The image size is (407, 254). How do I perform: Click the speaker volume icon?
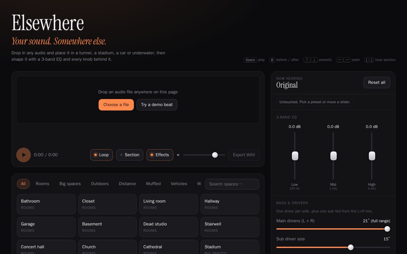tap(178, 155)
